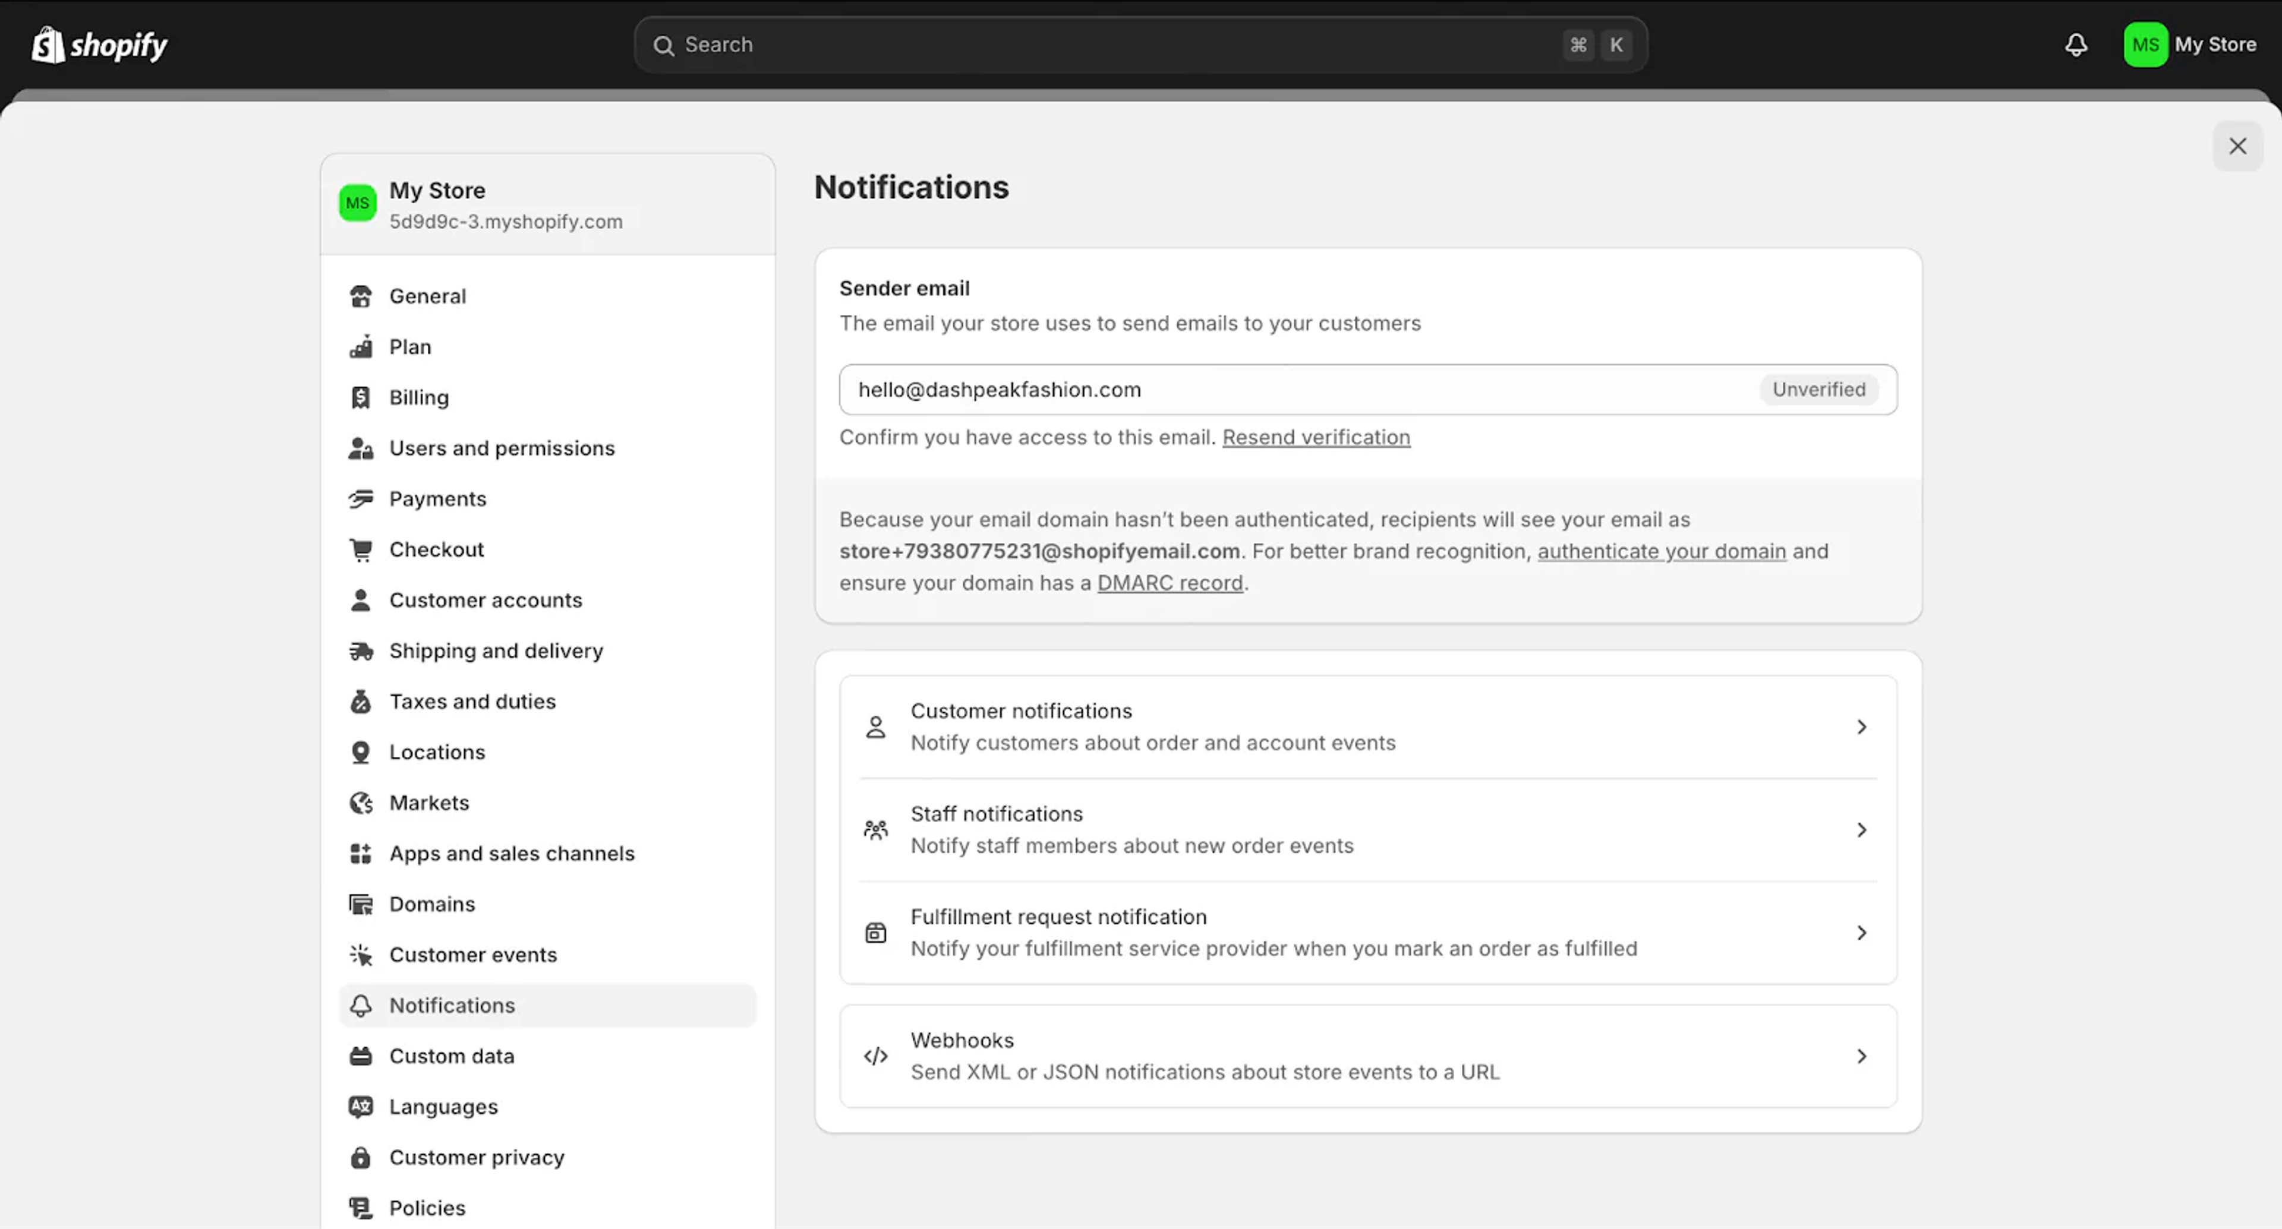The height and width of the screenshot is (1229, 2282).
Task: Select Apps and sales channels
Action: tap(547, 854)
